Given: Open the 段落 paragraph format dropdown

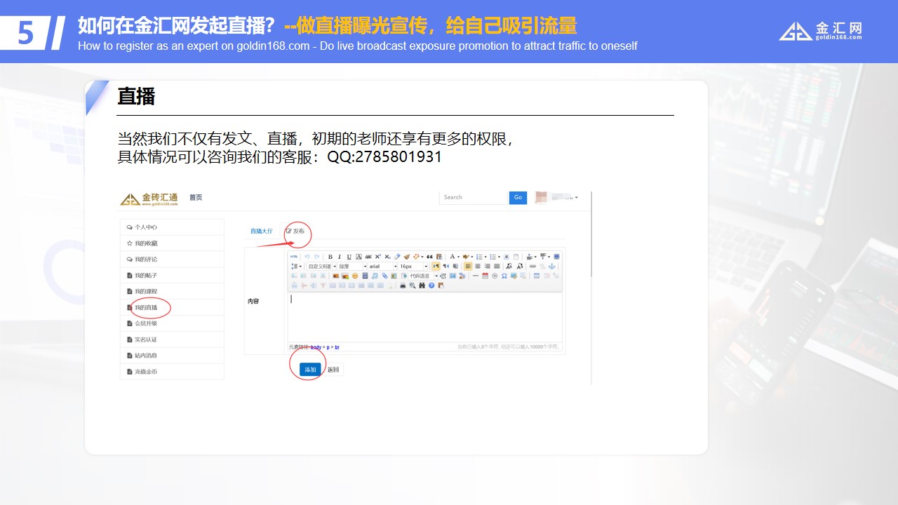Looking at the screenshot, I should (352, 266).
